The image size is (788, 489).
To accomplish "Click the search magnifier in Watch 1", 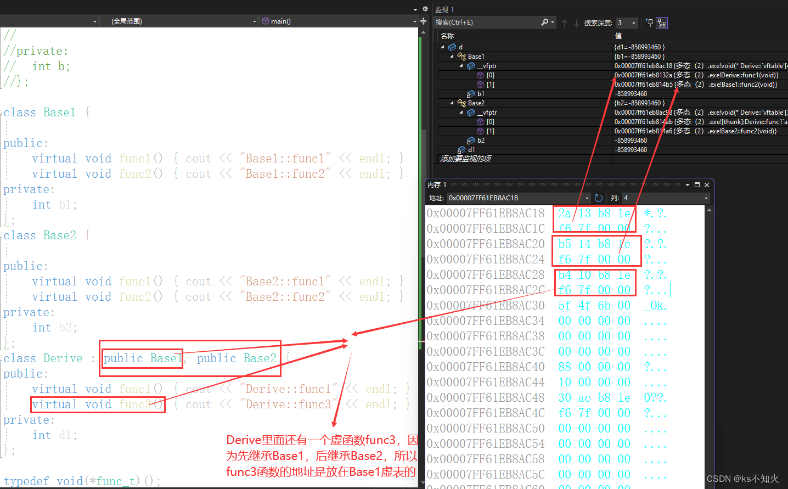I will point(544,22).
